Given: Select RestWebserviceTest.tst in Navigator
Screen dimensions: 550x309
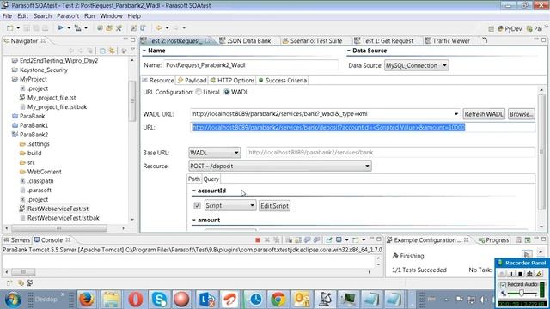Looking at the screenshot, I should point(58,209).
